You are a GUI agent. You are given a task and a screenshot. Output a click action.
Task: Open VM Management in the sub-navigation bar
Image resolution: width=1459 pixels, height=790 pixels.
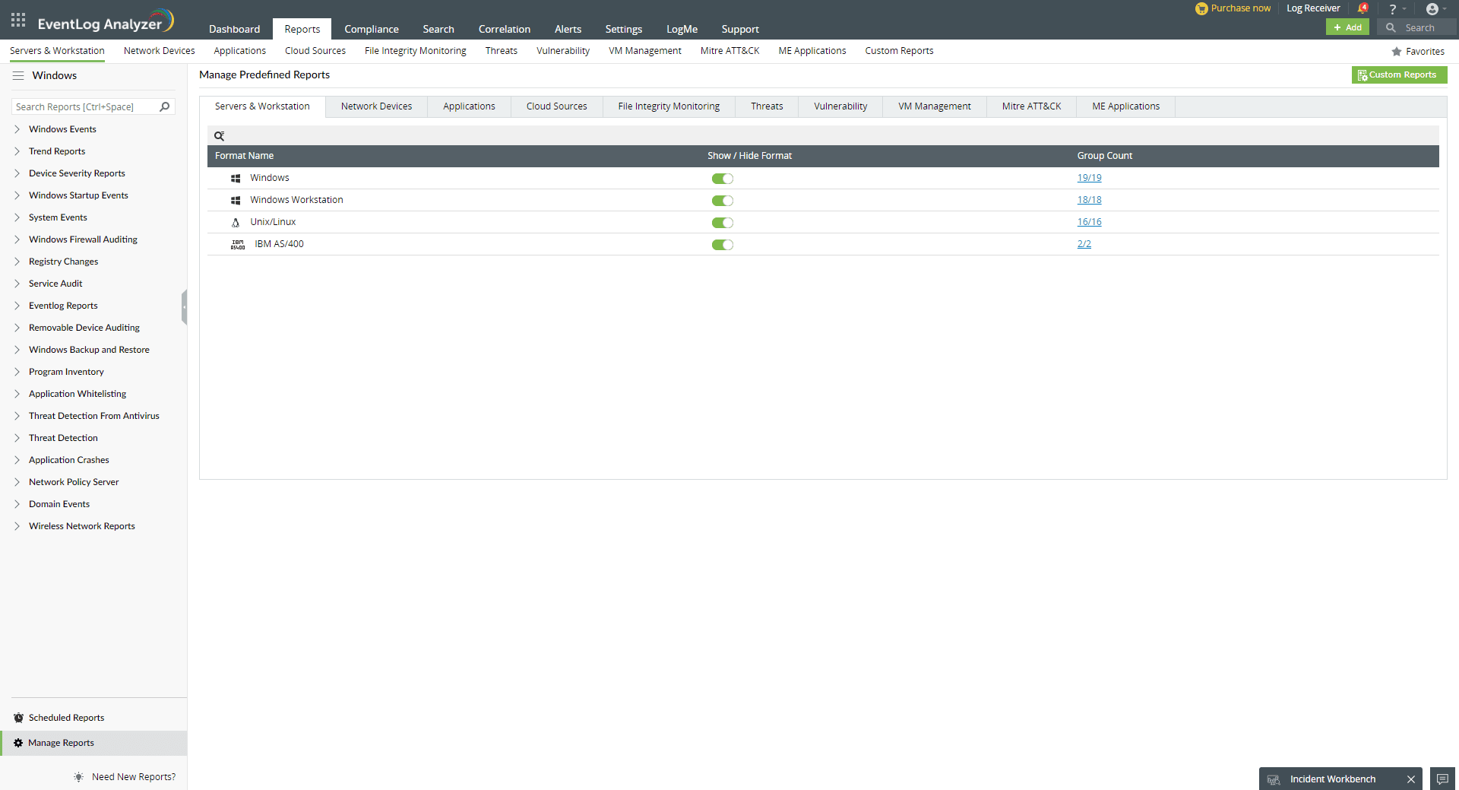tap(644, 51)
